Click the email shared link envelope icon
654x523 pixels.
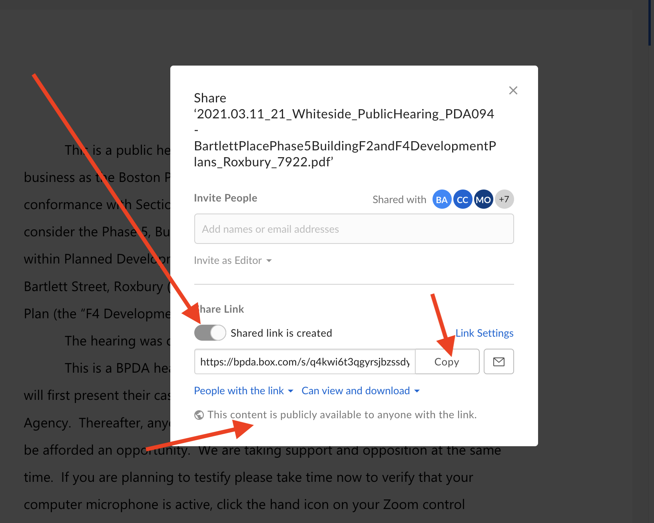click(x=498, y=361)
